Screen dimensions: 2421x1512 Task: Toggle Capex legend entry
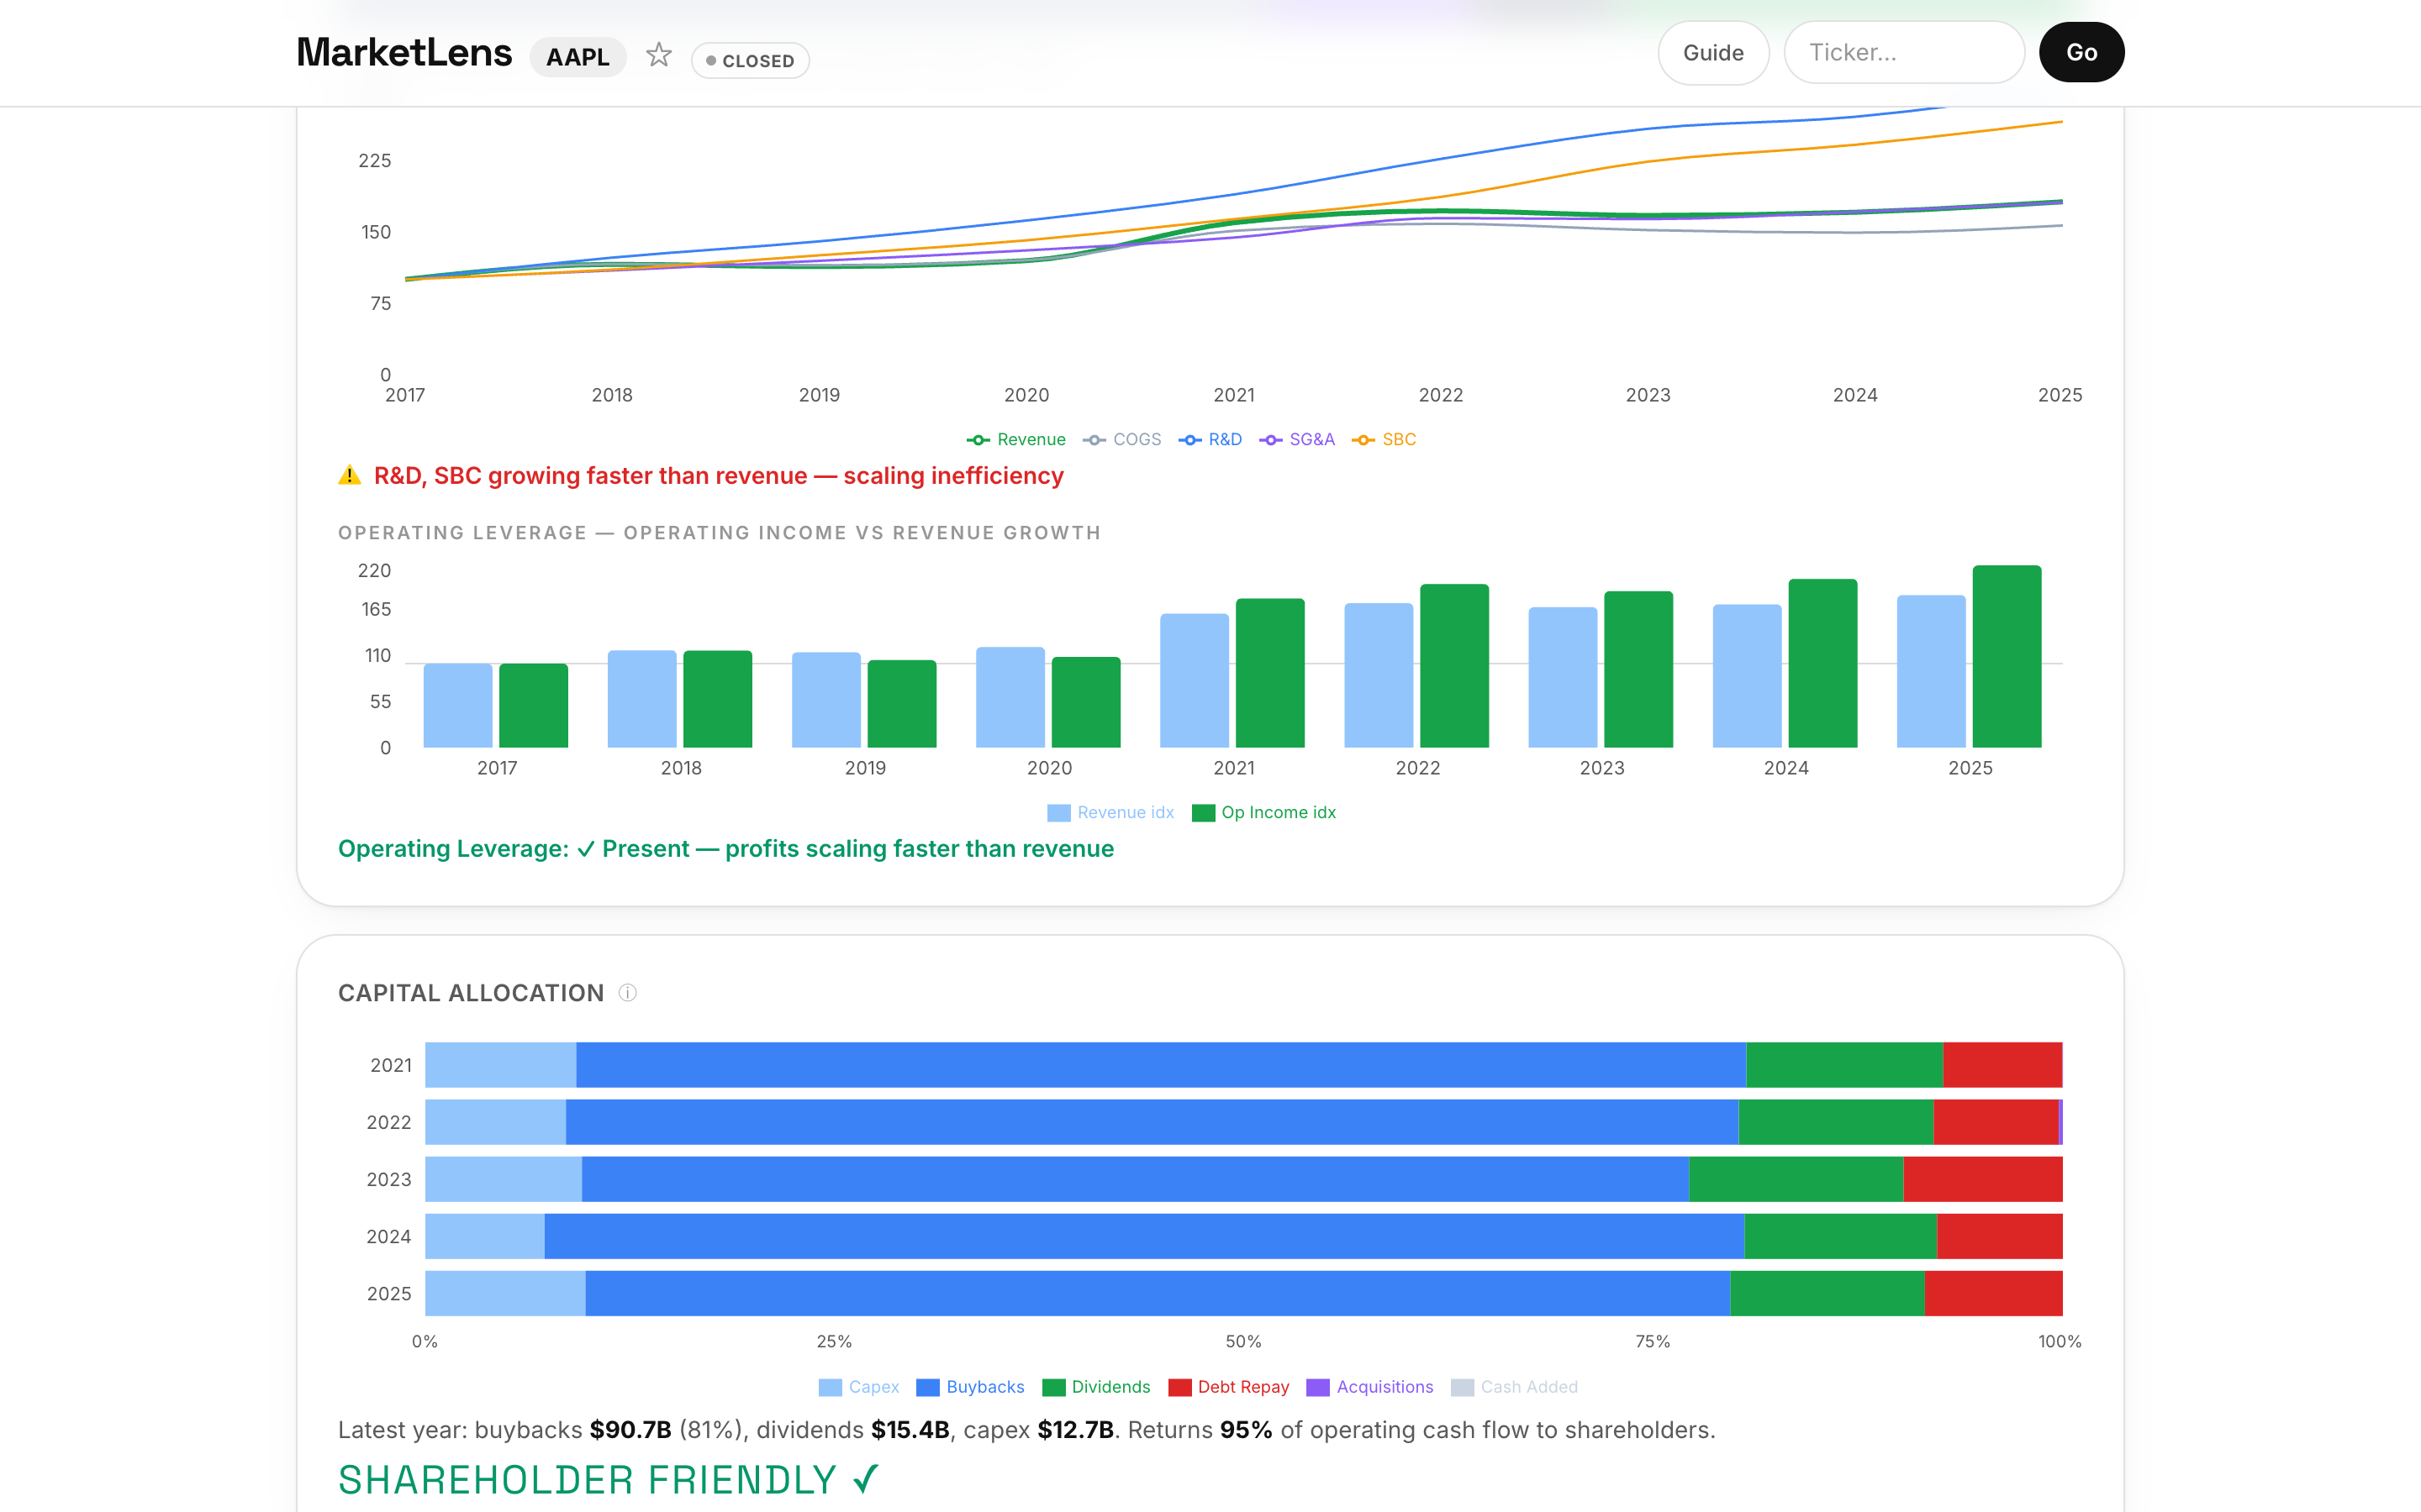(x=858, y=1387)
